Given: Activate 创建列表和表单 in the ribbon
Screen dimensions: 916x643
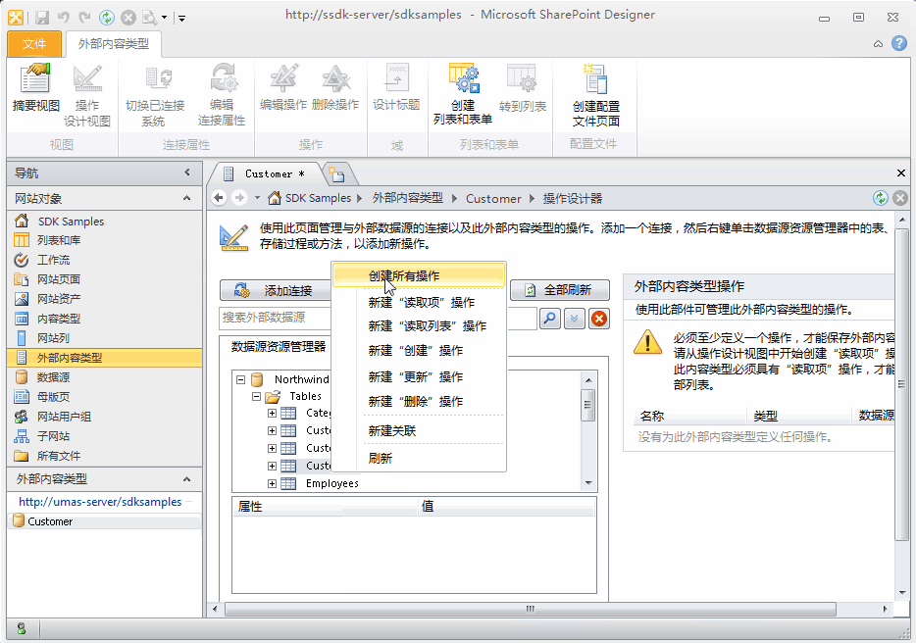Looking at the screenshot, I should click(463, 88).
